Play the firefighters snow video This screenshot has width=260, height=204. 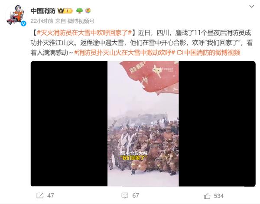tap(143, 124)
